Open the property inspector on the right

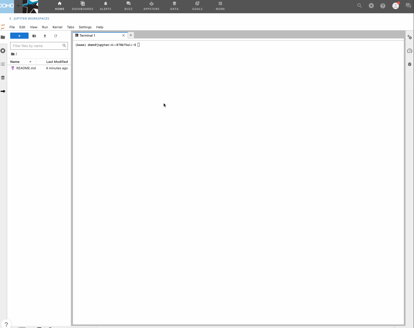[410, 37]
